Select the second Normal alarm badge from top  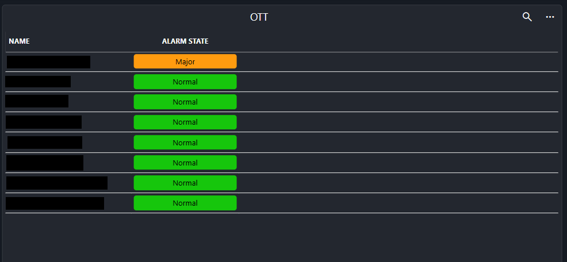185,102
